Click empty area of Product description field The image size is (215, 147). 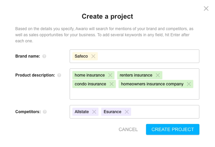pos(135,94)
